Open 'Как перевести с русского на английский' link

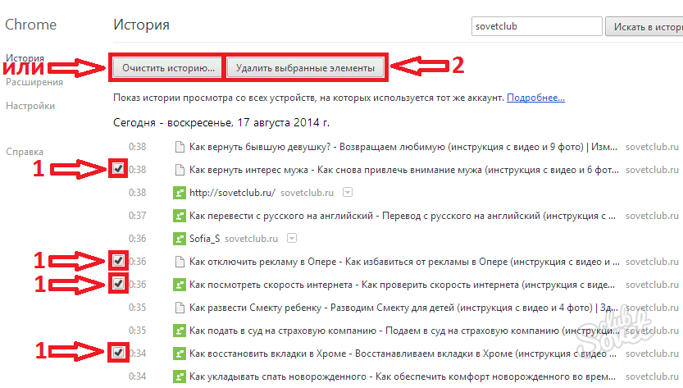click(x=403, y=216)
